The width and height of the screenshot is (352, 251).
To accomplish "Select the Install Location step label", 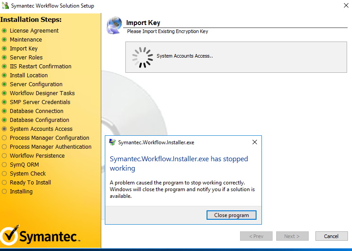I will tap(29, 75).
